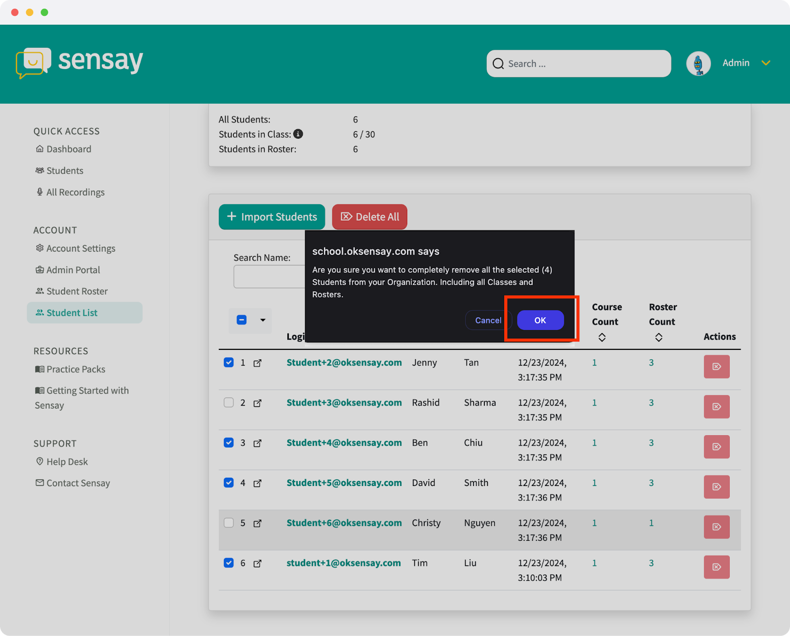Click the Delete All button
This screenshot has width=790, height=636.
pos(370,217)
